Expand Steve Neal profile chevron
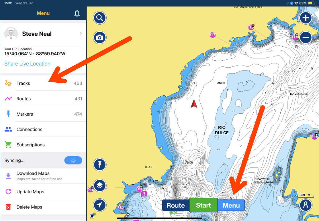 [81, 34]
